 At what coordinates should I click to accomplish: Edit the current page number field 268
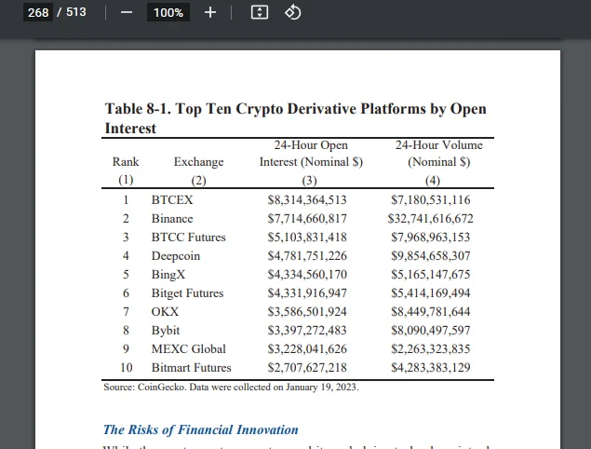(x=38, y=12)
